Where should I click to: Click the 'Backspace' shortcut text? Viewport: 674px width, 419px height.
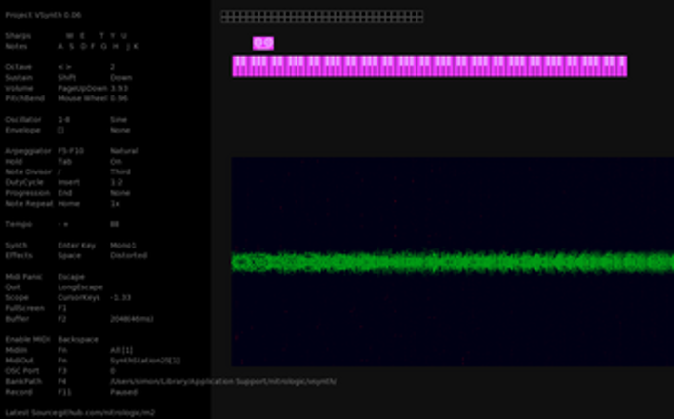coord(78,339)
